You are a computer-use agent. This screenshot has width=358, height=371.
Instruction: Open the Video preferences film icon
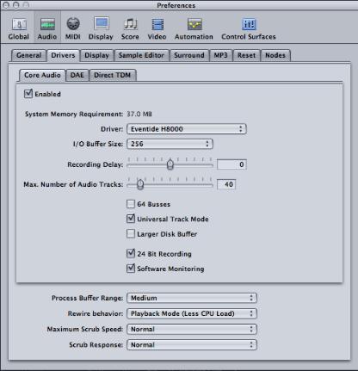click(157, 24)
